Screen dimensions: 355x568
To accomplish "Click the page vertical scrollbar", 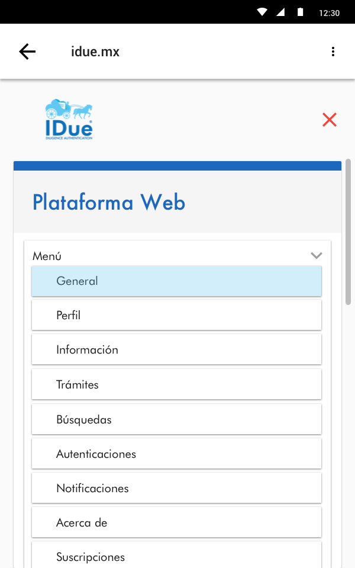I will pos(348,232).
